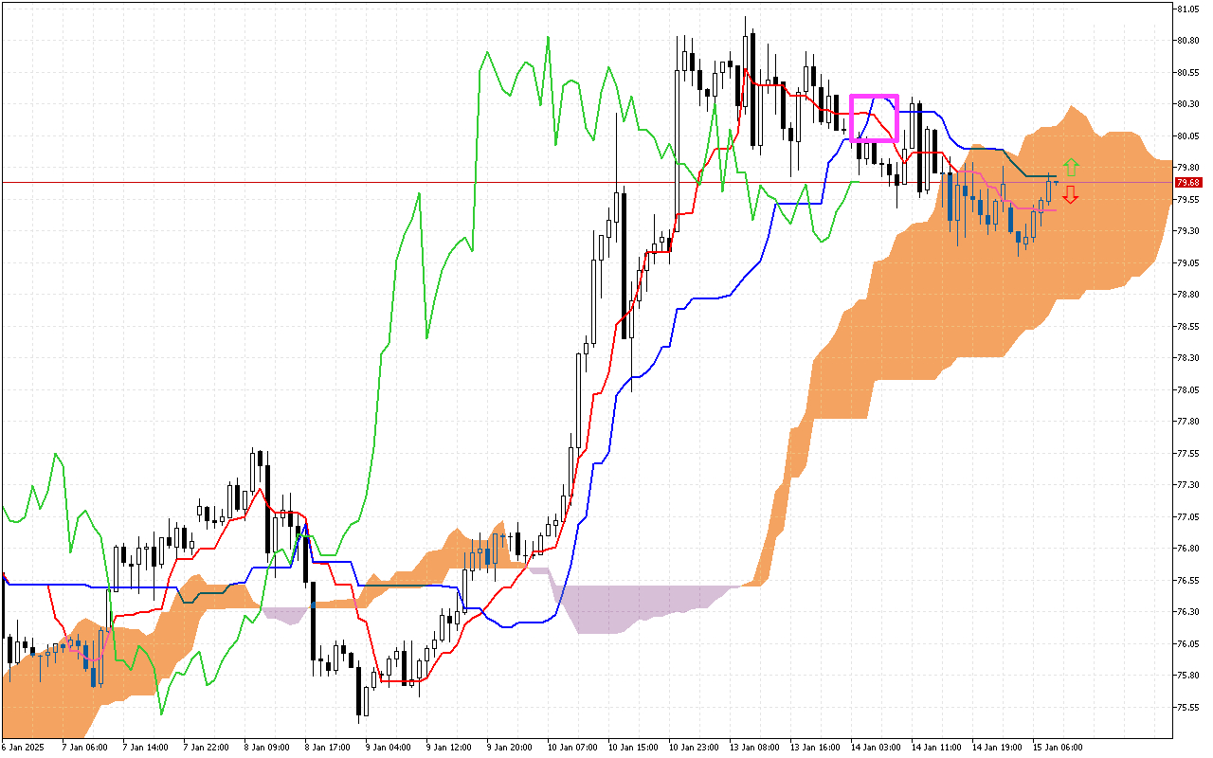Viewport: 1213px width, 758px height.
Task: Click the 14 Jan 03:00 time label
Action: (878, 748)
